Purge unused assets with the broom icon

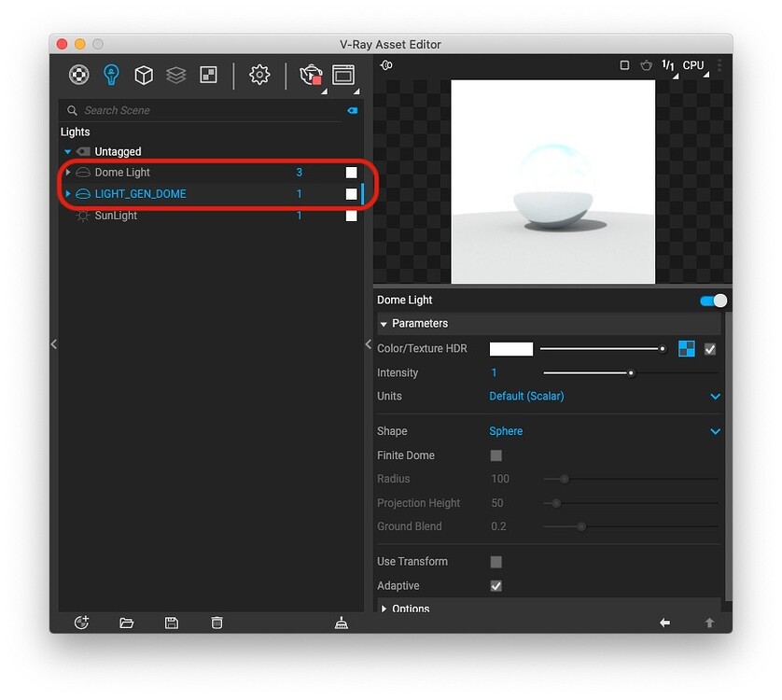(x=342, y=623)
